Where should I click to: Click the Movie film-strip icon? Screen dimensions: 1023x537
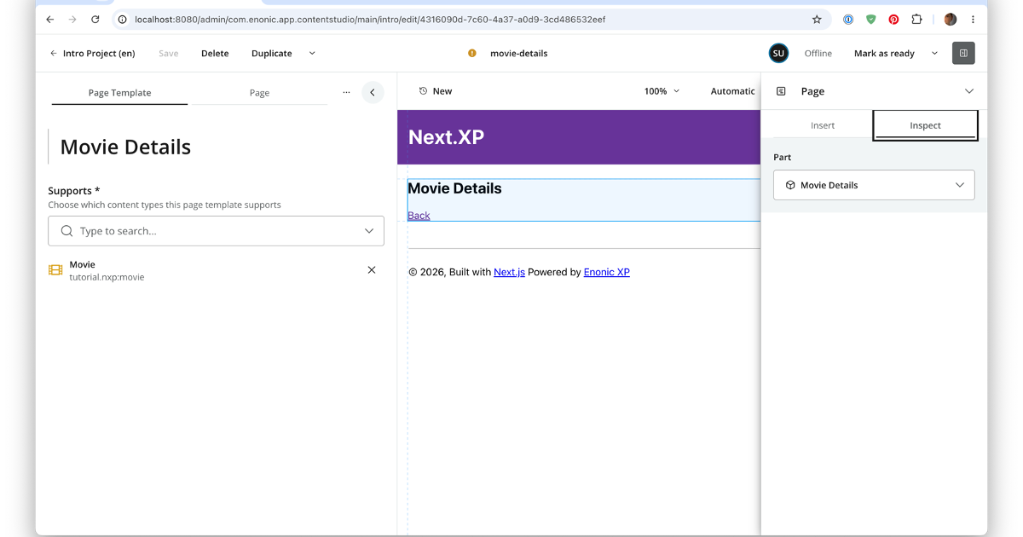(55, 270)
